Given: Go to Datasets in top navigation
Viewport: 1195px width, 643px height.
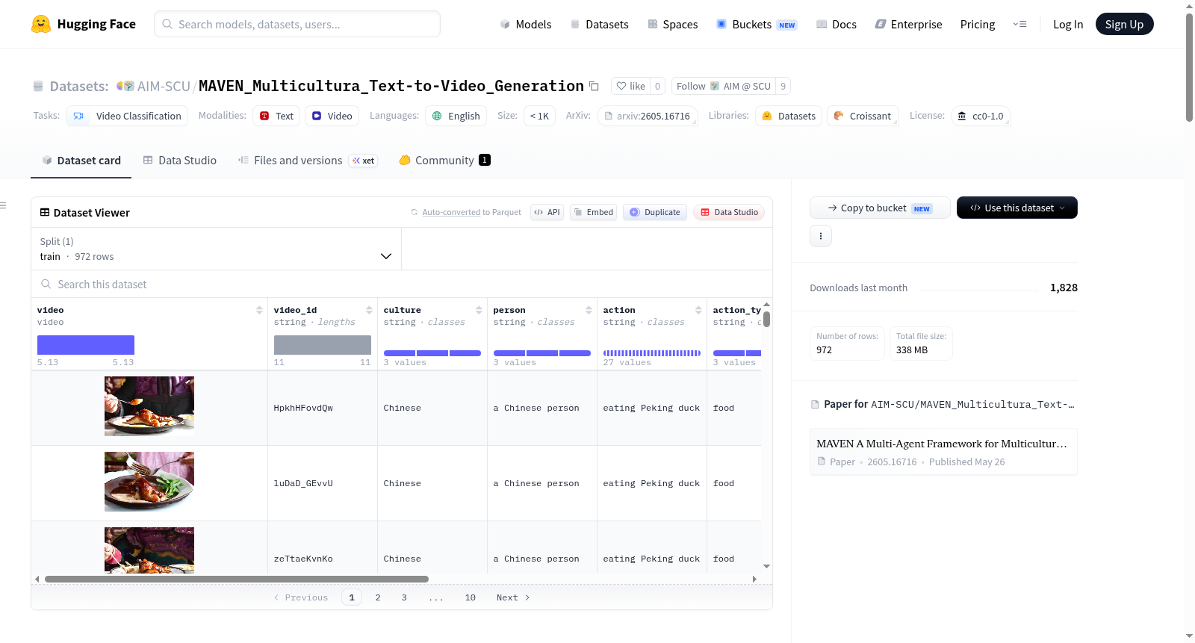Looking at the screenshot, I should (599, 24).
